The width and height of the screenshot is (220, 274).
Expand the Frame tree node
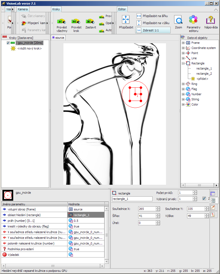[183, 43]
